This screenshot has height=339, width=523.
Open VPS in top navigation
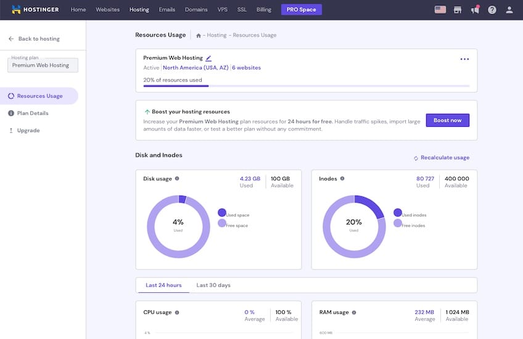(x=223, y=10)
